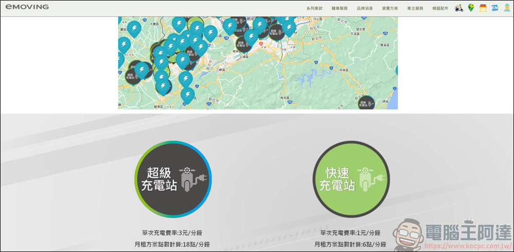Viewport: 514px width, 252px height.
Task: Click the green lightning location pin icon
Action: [x=471, y=8]
